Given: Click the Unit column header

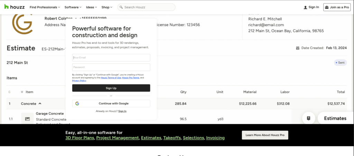Looking at the screenshot, I should (220, 92).
